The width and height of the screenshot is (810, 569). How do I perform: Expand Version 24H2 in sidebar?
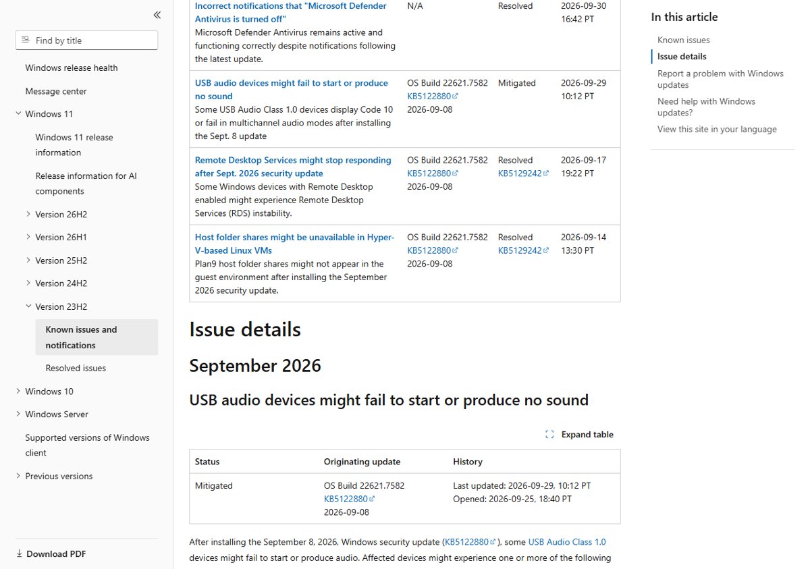point(28,283)
